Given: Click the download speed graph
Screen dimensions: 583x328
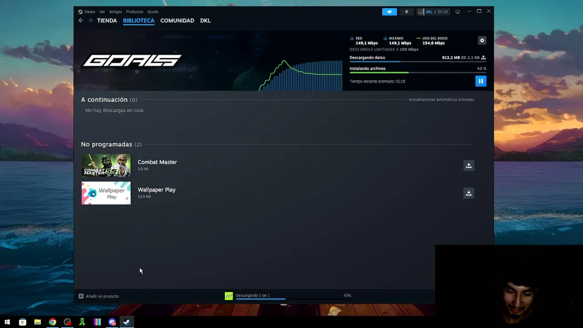Looking at the screenshot, I should tap(301, 75).
